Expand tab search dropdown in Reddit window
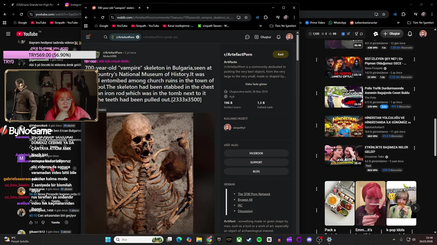 pos(86,8)
